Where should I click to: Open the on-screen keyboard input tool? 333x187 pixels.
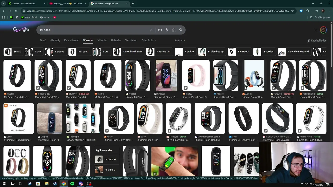coord(160,30)
